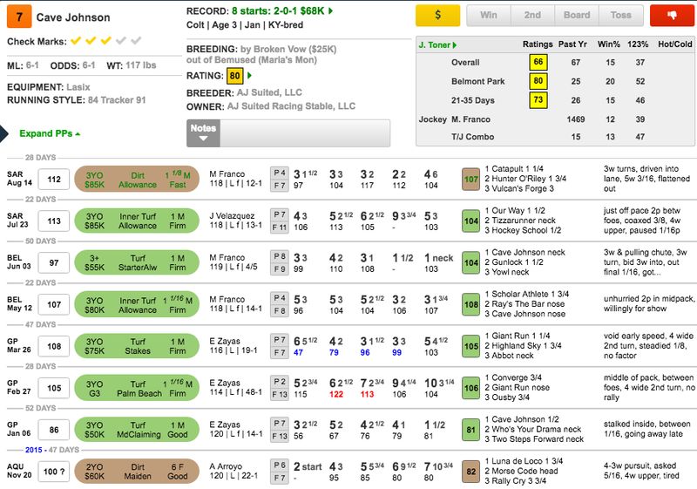
Task: Click the 2nd button
Action: pyautogui.click(x=532, y=16)
